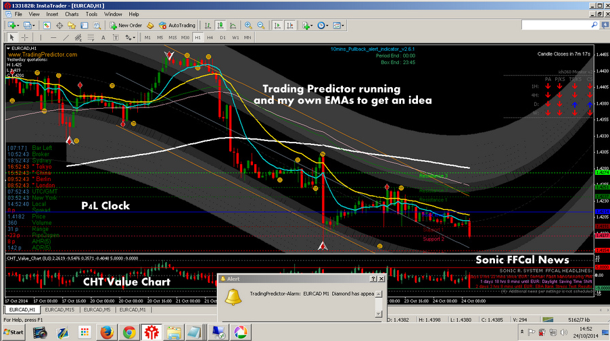Switch to the EURCAD,M5 chart tab
The width and height of the screenshot is (610, 341).
click(x=97, y=309)
